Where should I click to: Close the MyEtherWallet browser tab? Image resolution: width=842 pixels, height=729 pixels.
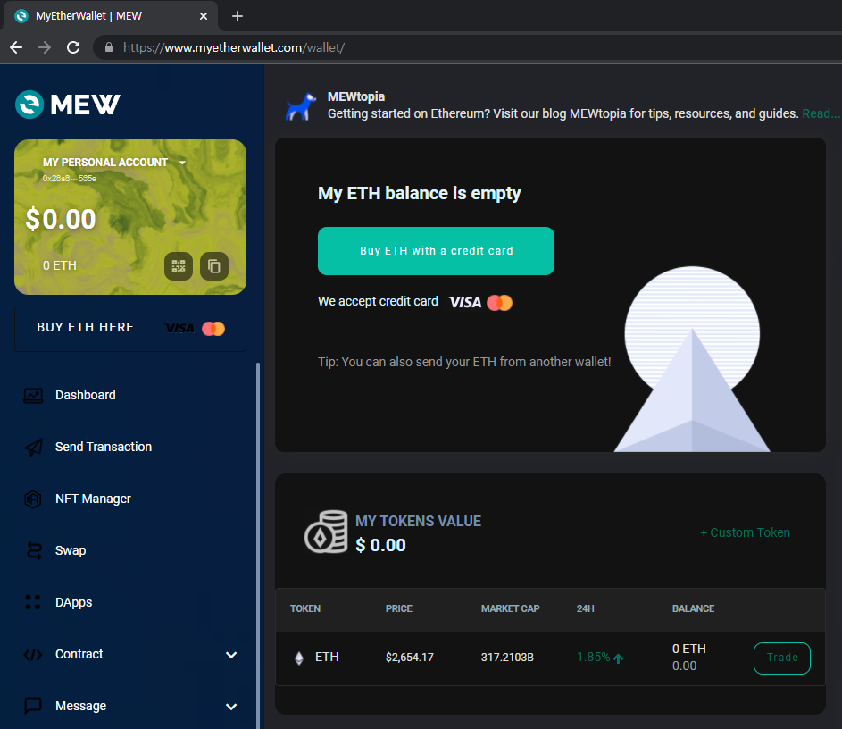click(204, 17)
